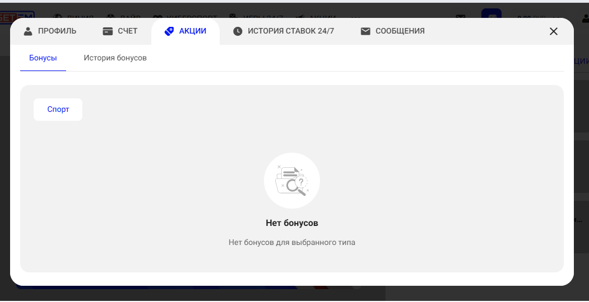Click the card icon beside Счет
Screen dimensions: 589x302
click(108, 31)
